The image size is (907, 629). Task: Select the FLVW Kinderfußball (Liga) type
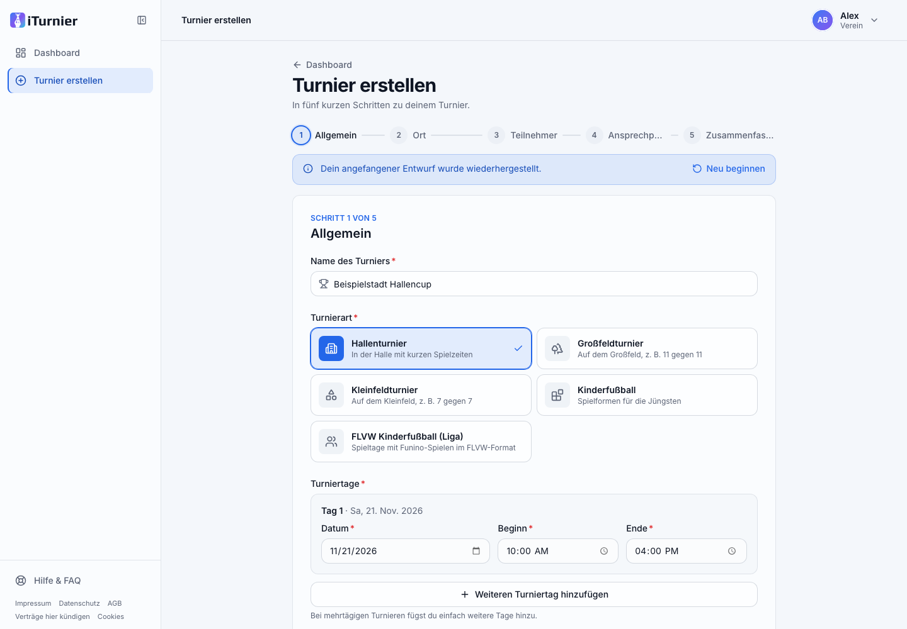tap(421, 442)
